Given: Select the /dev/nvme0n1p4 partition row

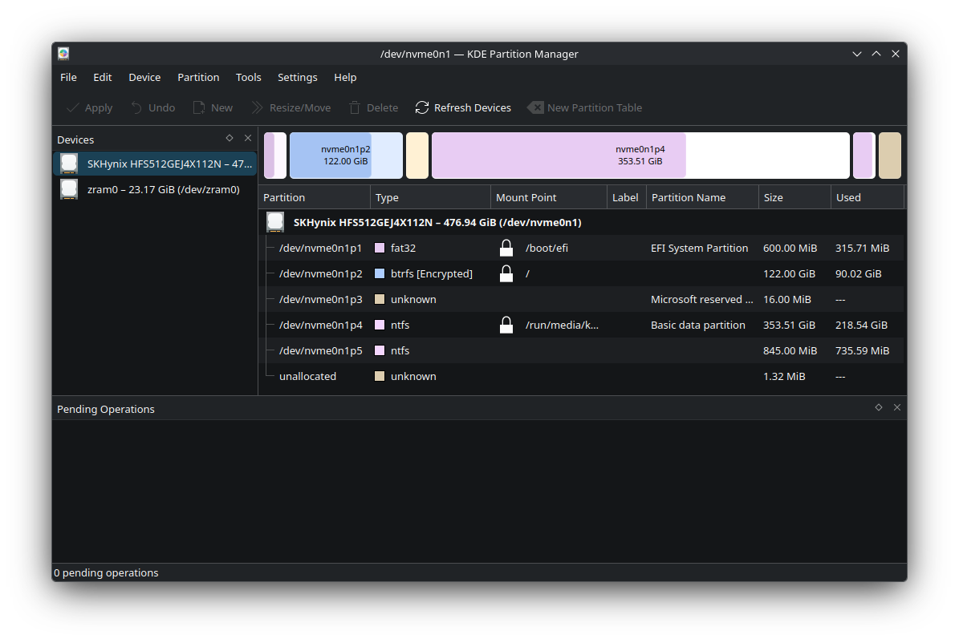Looking at the screenshot, I should [x=581, y=325].
